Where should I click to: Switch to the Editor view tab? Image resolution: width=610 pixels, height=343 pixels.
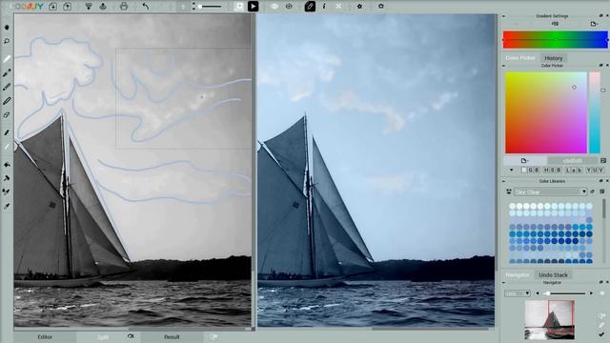pos(45,336)
